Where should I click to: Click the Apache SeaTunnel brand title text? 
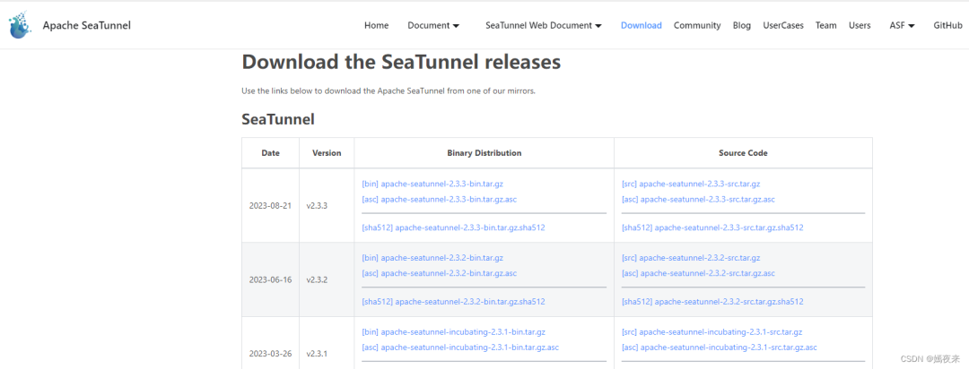pyautogui.click(x=86, y=26)
